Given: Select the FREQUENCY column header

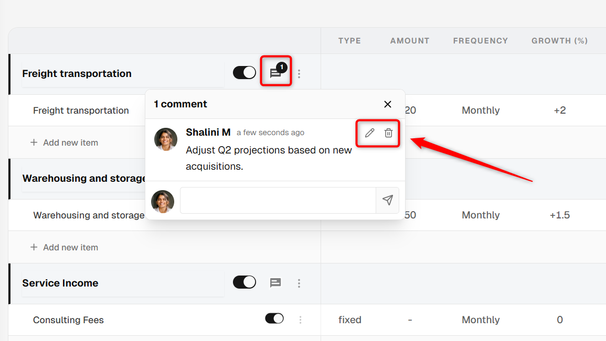Looking at the screenshot, I should tap(481, 41).
